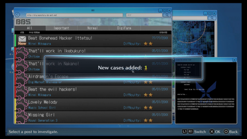Open the Beat the evil hackers! case

pos(52,89)
